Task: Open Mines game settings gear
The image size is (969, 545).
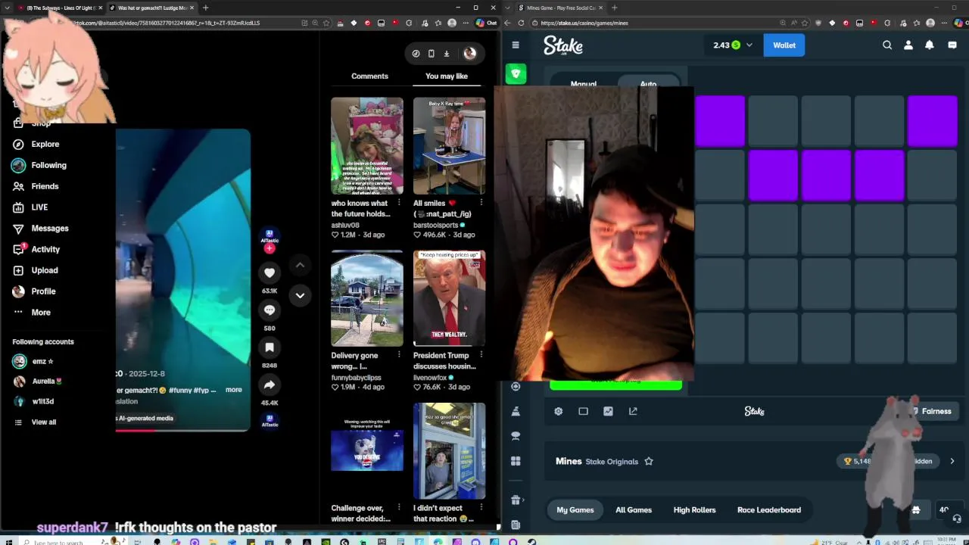Action: pos(559,411)
